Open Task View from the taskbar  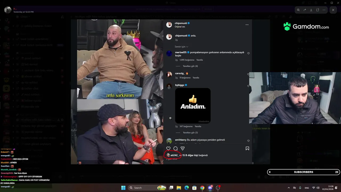pos(171,188)
